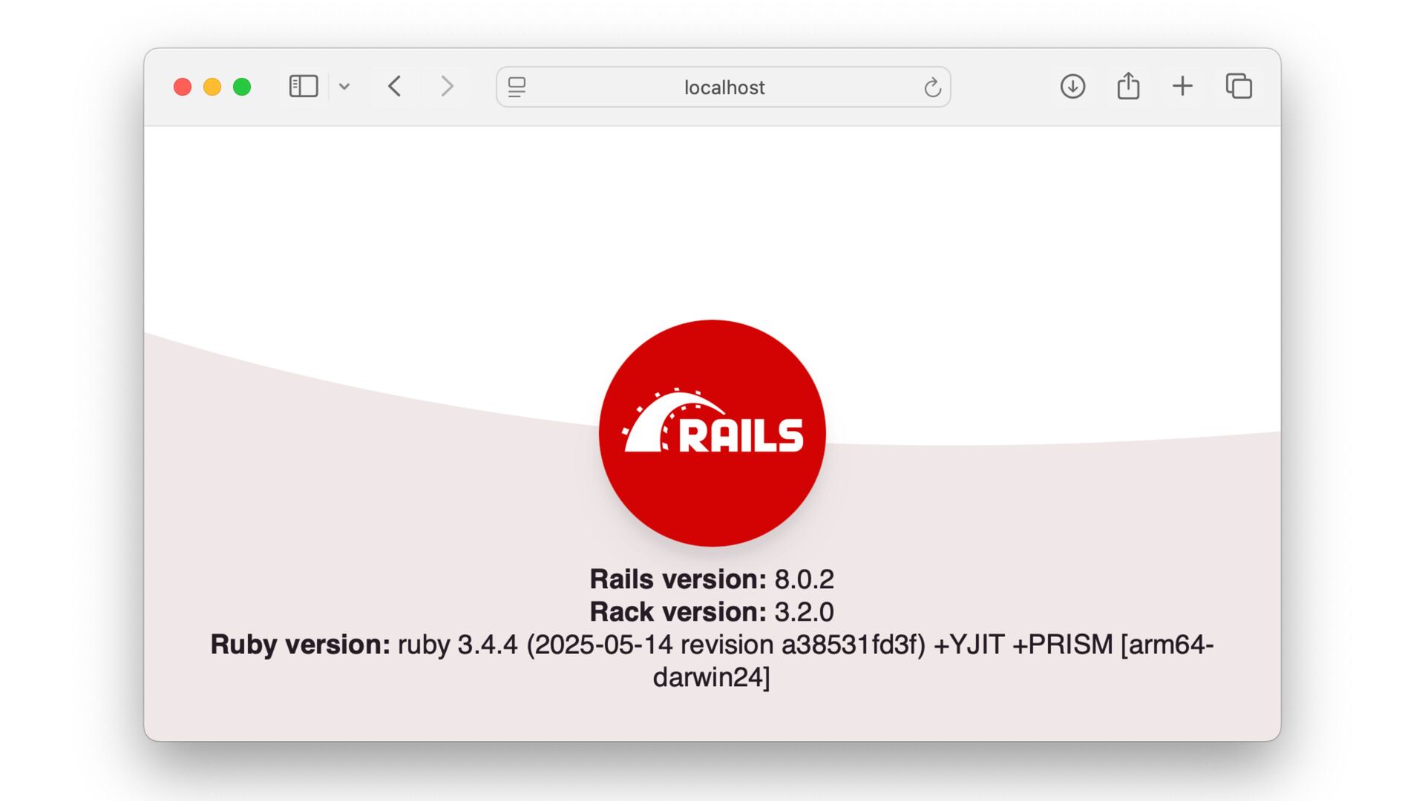Close the window with red button

183,87
